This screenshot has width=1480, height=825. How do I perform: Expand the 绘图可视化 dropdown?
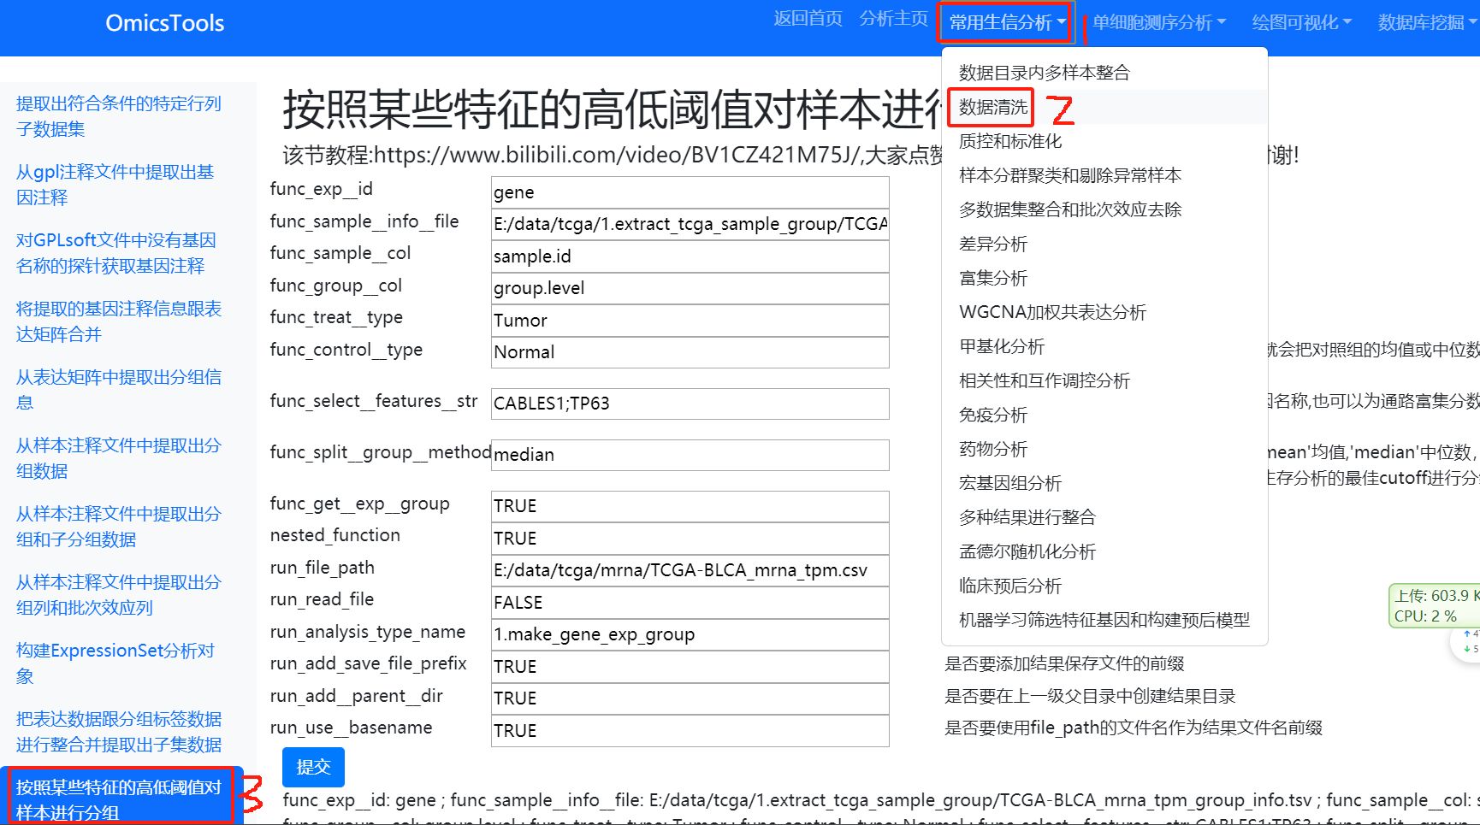point(1301,23)
